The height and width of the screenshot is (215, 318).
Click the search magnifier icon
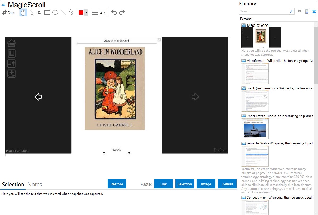(x=292, y=11)
